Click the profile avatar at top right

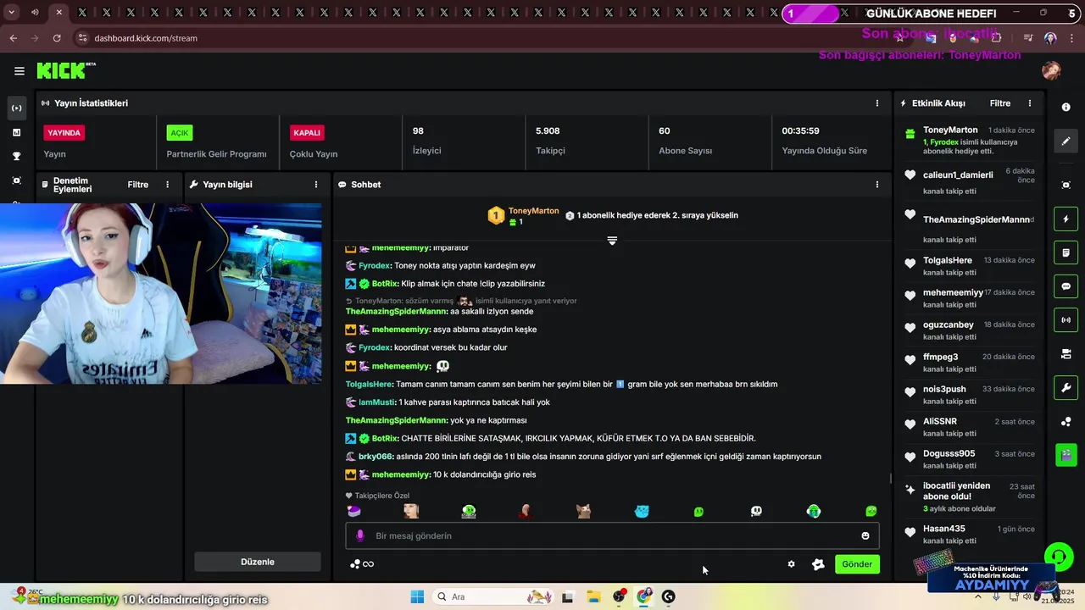click(x=1051, y=71)
